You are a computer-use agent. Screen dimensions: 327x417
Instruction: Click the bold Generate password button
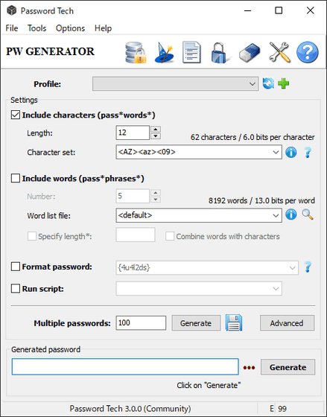[288, 367]
